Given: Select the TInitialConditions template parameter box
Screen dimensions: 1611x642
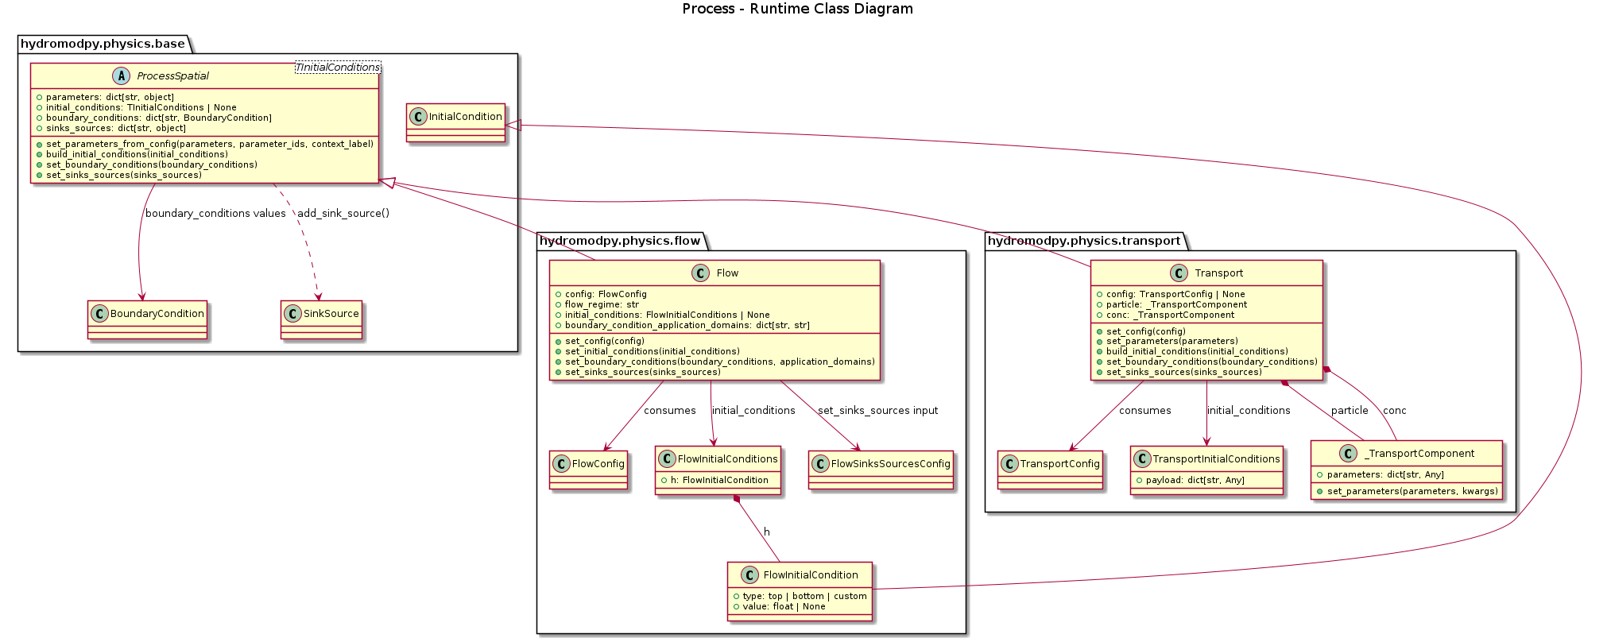Looking at the screenshot, I should 338,68.
